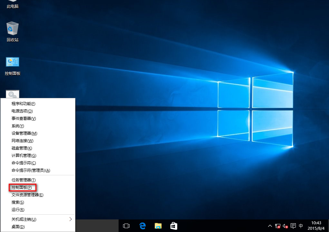Click Show Desktop sliver at taskbar end
This screenshot has height=232, width=329.
(328, 226)
